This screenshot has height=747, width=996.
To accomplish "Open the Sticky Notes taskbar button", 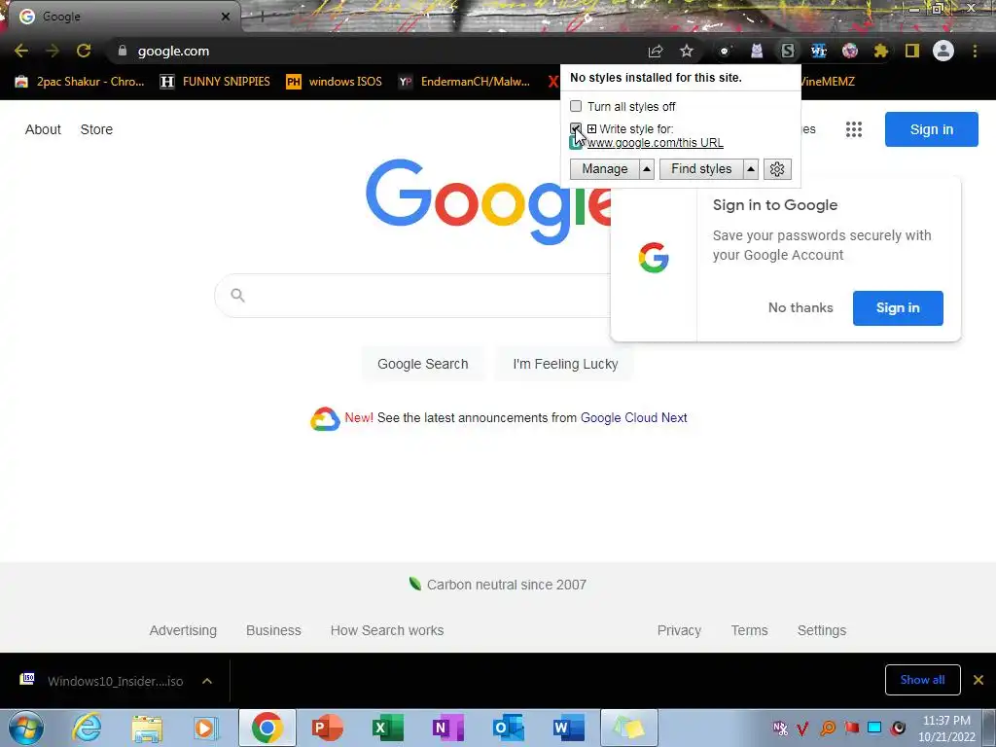I will tap(629, 728).
